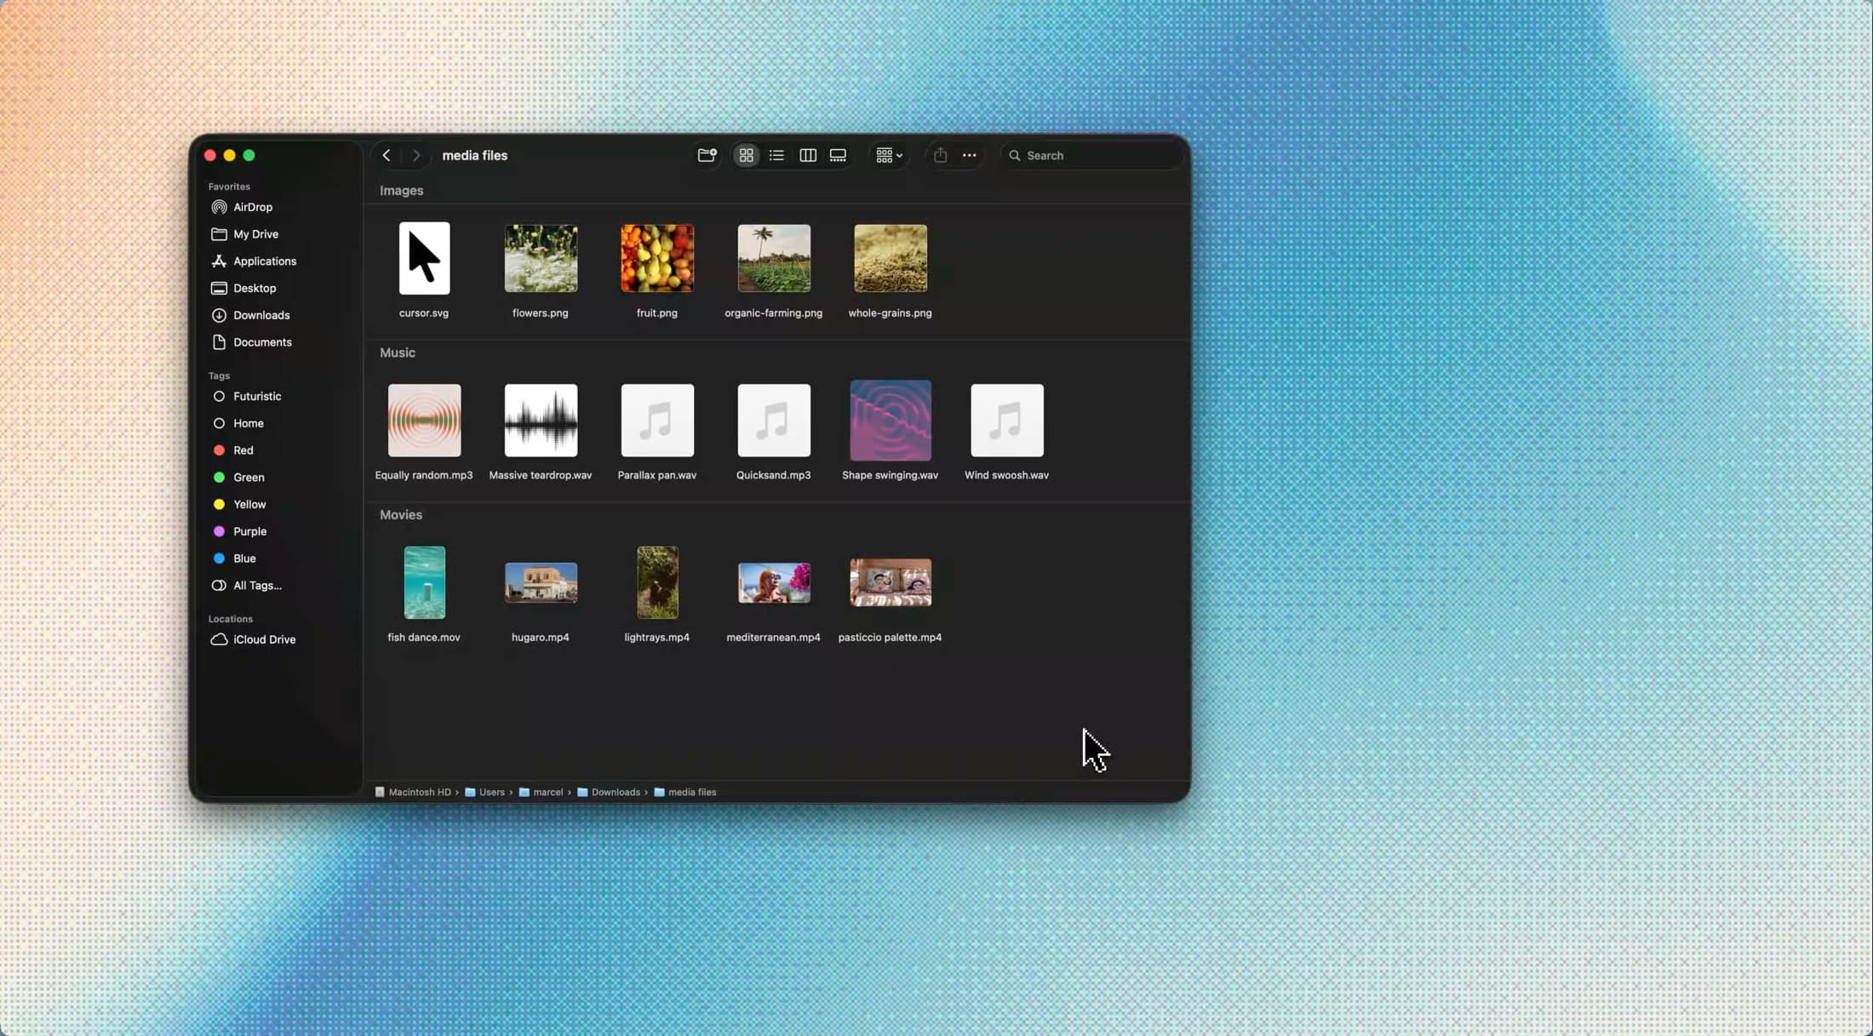
Task: Select the Futuristic tag circle
Action: click(219, 396)
